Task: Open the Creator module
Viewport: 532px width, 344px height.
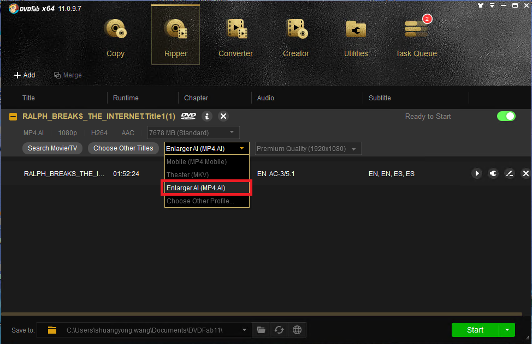Action: (296, 37)
